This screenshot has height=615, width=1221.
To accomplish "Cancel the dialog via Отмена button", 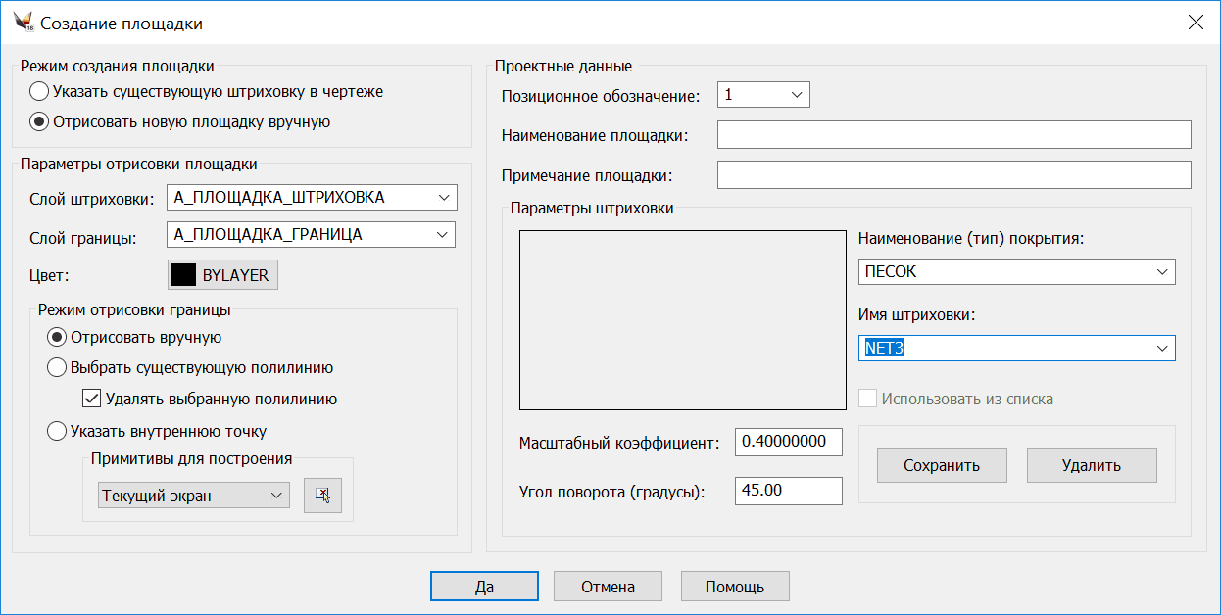I will [x=608, y=586].
